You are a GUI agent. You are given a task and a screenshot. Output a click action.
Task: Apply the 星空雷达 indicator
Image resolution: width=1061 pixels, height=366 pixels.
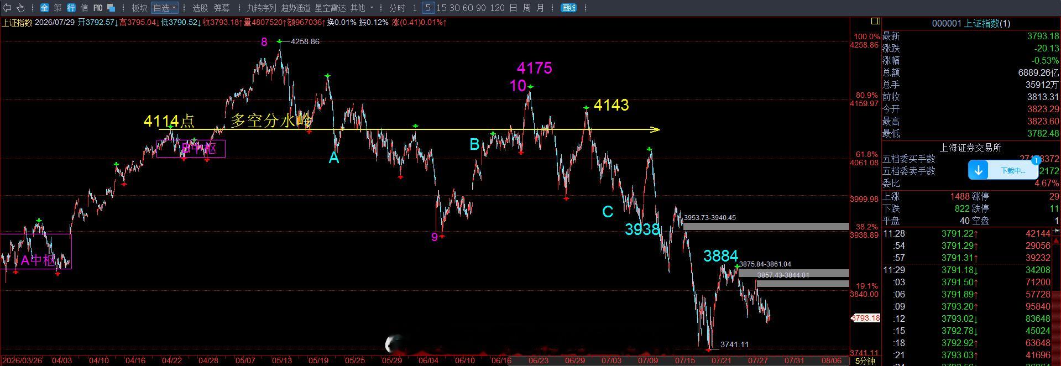pyautogui.click(x=330, y=8)
